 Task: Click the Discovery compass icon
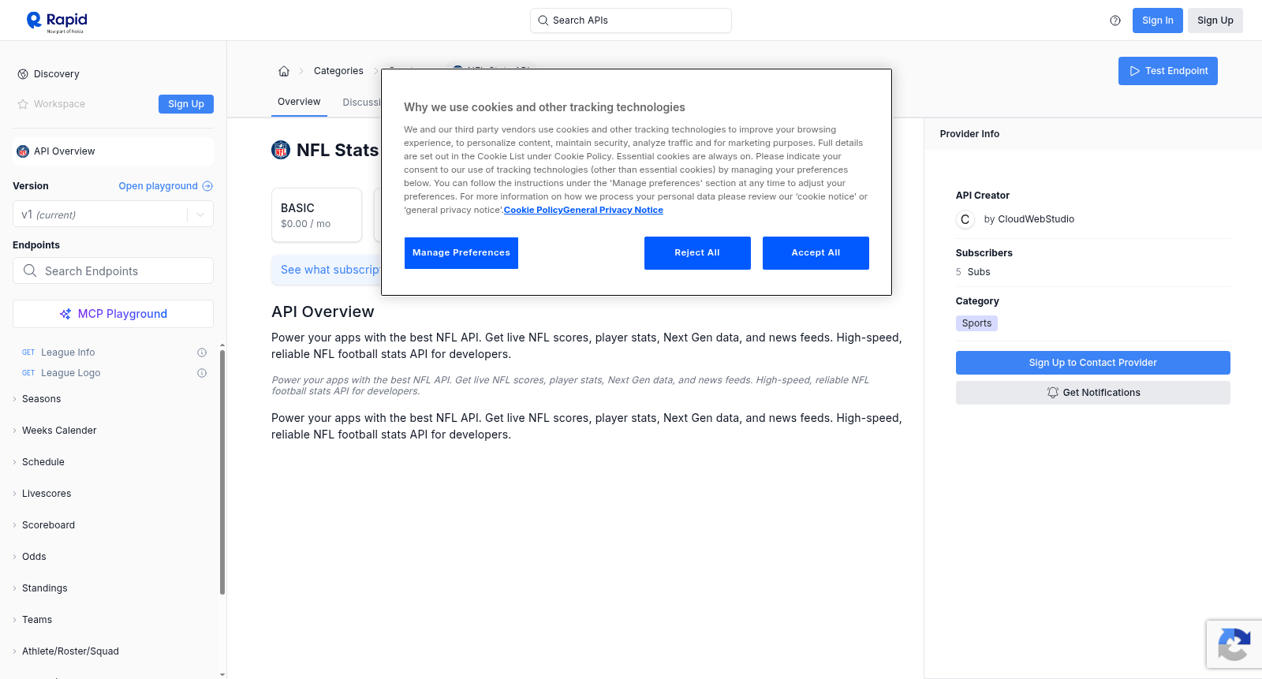coord(23,74)
